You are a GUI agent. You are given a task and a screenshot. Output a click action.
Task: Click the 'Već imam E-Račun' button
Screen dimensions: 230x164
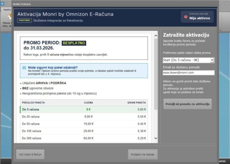[x=30, y=154]
